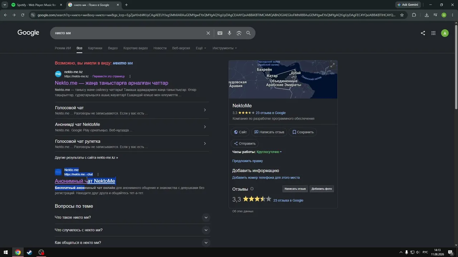Open the volume control in the system tray

click(418, 252)
